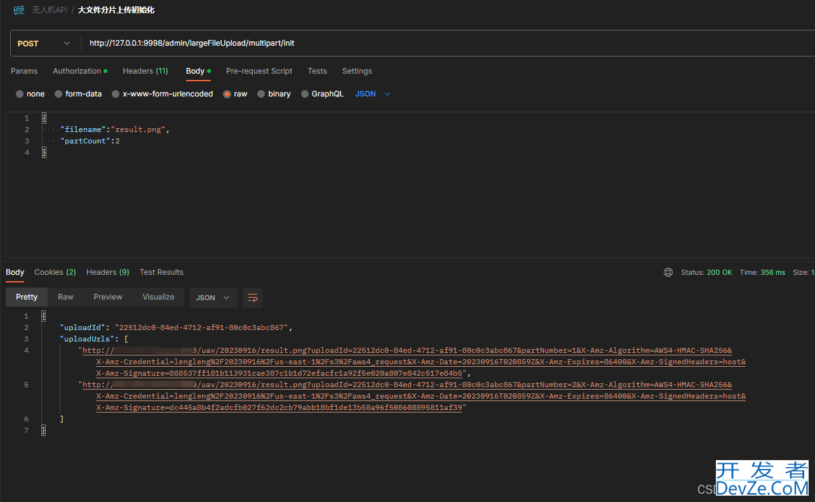The image size is (815, 502).
Task: Open the response JSON format dropdown
Action: [x=213, y=298]
